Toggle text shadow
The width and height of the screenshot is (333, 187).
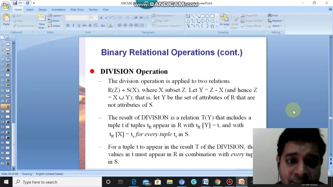coord(90,25)
